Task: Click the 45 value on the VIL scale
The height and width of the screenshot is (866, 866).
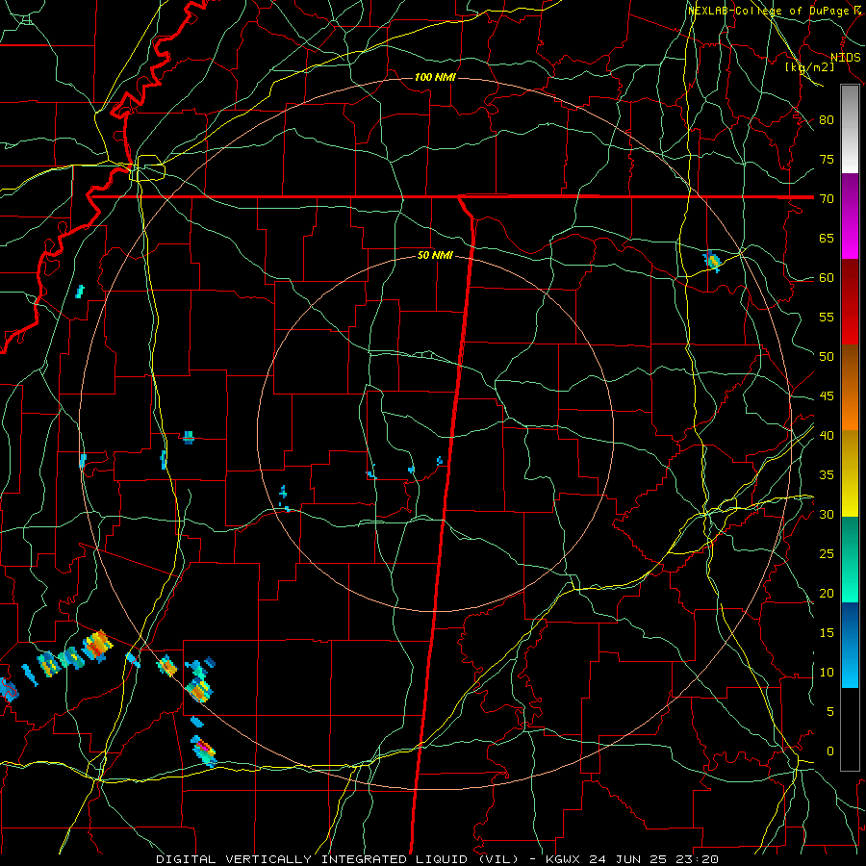Action: point(827,396)
